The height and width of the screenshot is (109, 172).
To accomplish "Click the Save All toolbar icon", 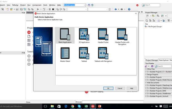I will click(21, 9).
